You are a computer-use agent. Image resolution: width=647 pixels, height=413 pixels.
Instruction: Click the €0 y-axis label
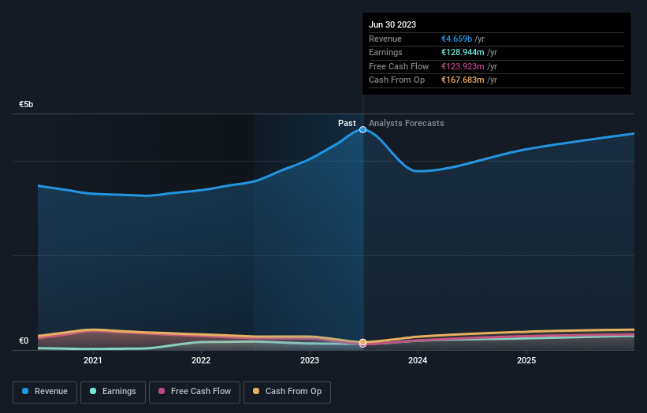[x=24, y=340]
